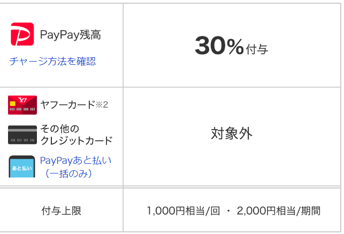344x234 pixels.
Task: Click the blue あと払い phone icon
Action: 22,167
